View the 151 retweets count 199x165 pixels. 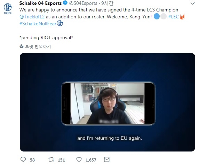point(62,160)
